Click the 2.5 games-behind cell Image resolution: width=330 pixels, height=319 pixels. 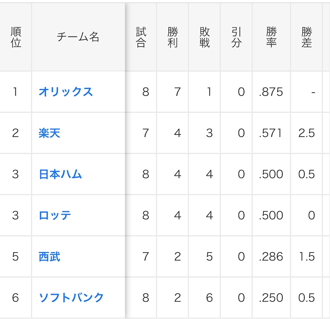tap(306, 133)
